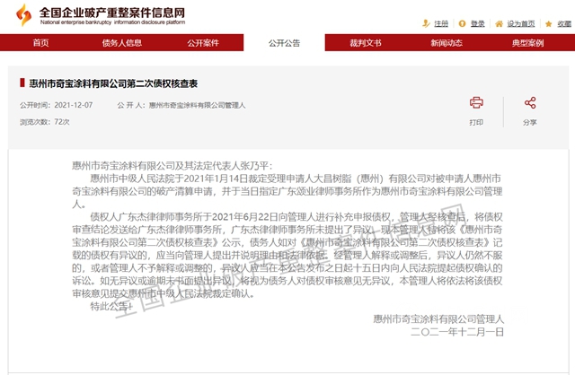Image resolution: width=575 pixels, height=375 pixels.
Task: Open the 注册 registration link
Action: pos(441,24)
